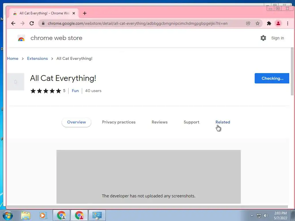Click the chrome web store title text
This screenshot has height=221, width=295.
coord(56,38)
